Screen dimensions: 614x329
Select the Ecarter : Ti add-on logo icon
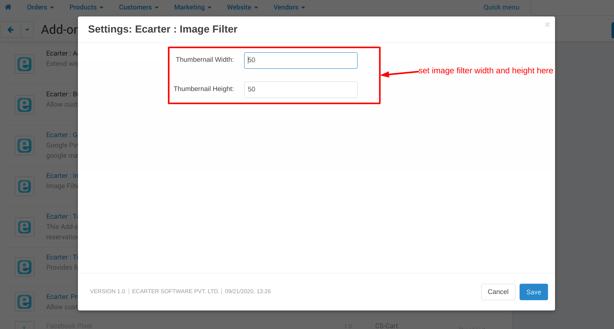coord(24,267)
